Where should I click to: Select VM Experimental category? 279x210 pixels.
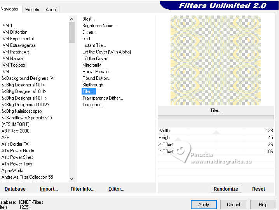(x=18, y=39)
